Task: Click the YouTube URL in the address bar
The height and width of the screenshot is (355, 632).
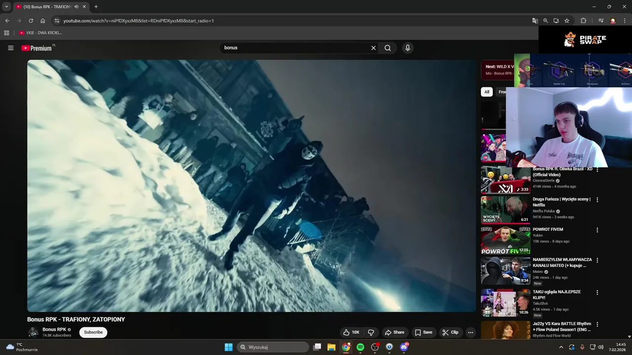Action: (138, 21)
